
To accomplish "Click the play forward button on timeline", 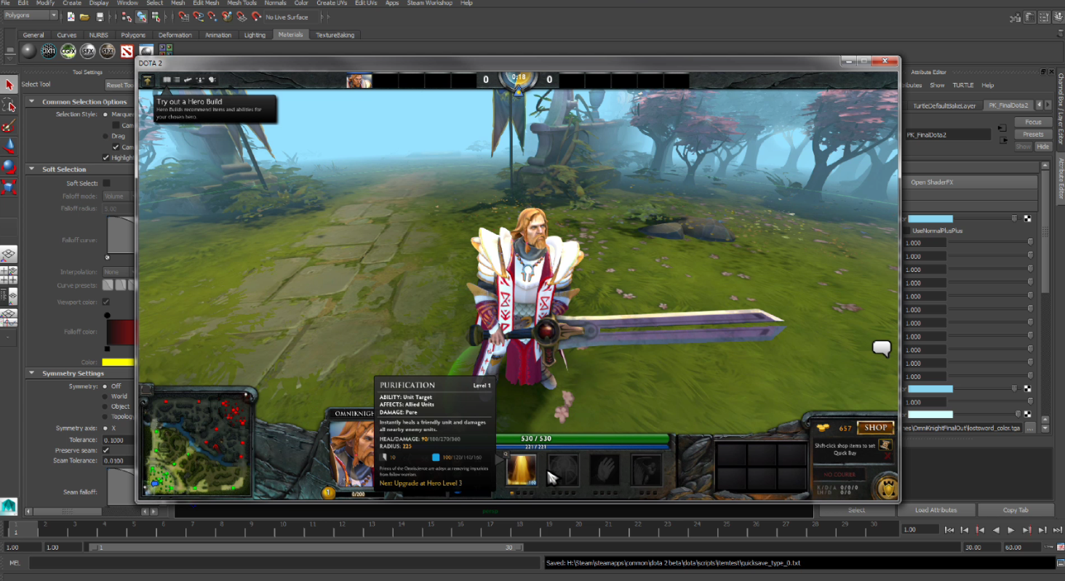I will pyautogui.click(x=1011, y=530).
